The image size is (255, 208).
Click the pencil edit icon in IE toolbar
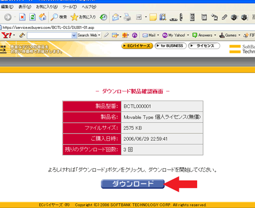225,17
